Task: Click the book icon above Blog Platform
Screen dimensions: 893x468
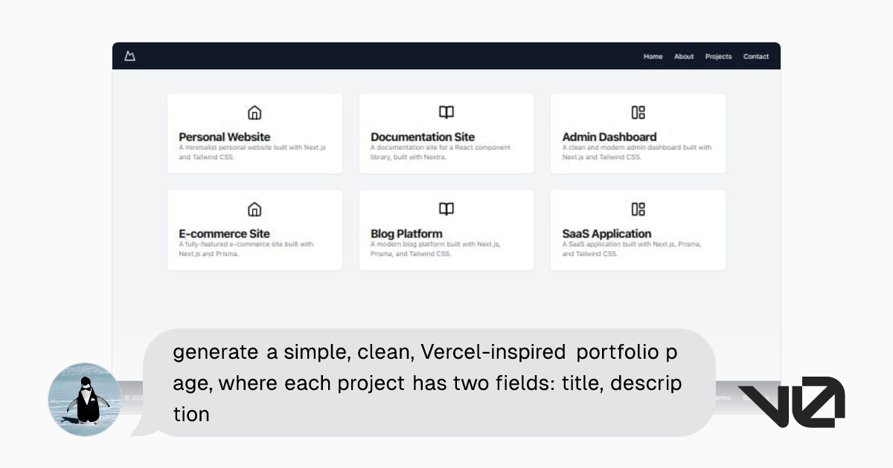Action: click(446, 209)
